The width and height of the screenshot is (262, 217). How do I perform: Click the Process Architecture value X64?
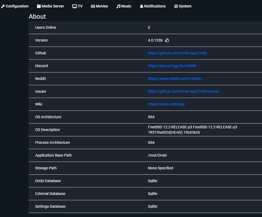(151, 142)
